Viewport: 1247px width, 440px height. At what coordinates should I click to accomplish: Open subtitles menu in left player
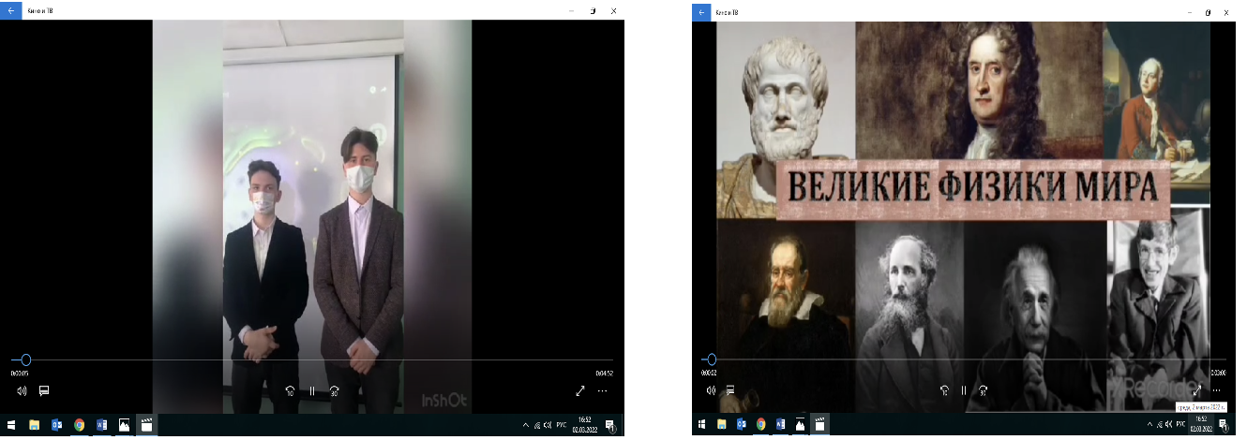tap(44, 390)
